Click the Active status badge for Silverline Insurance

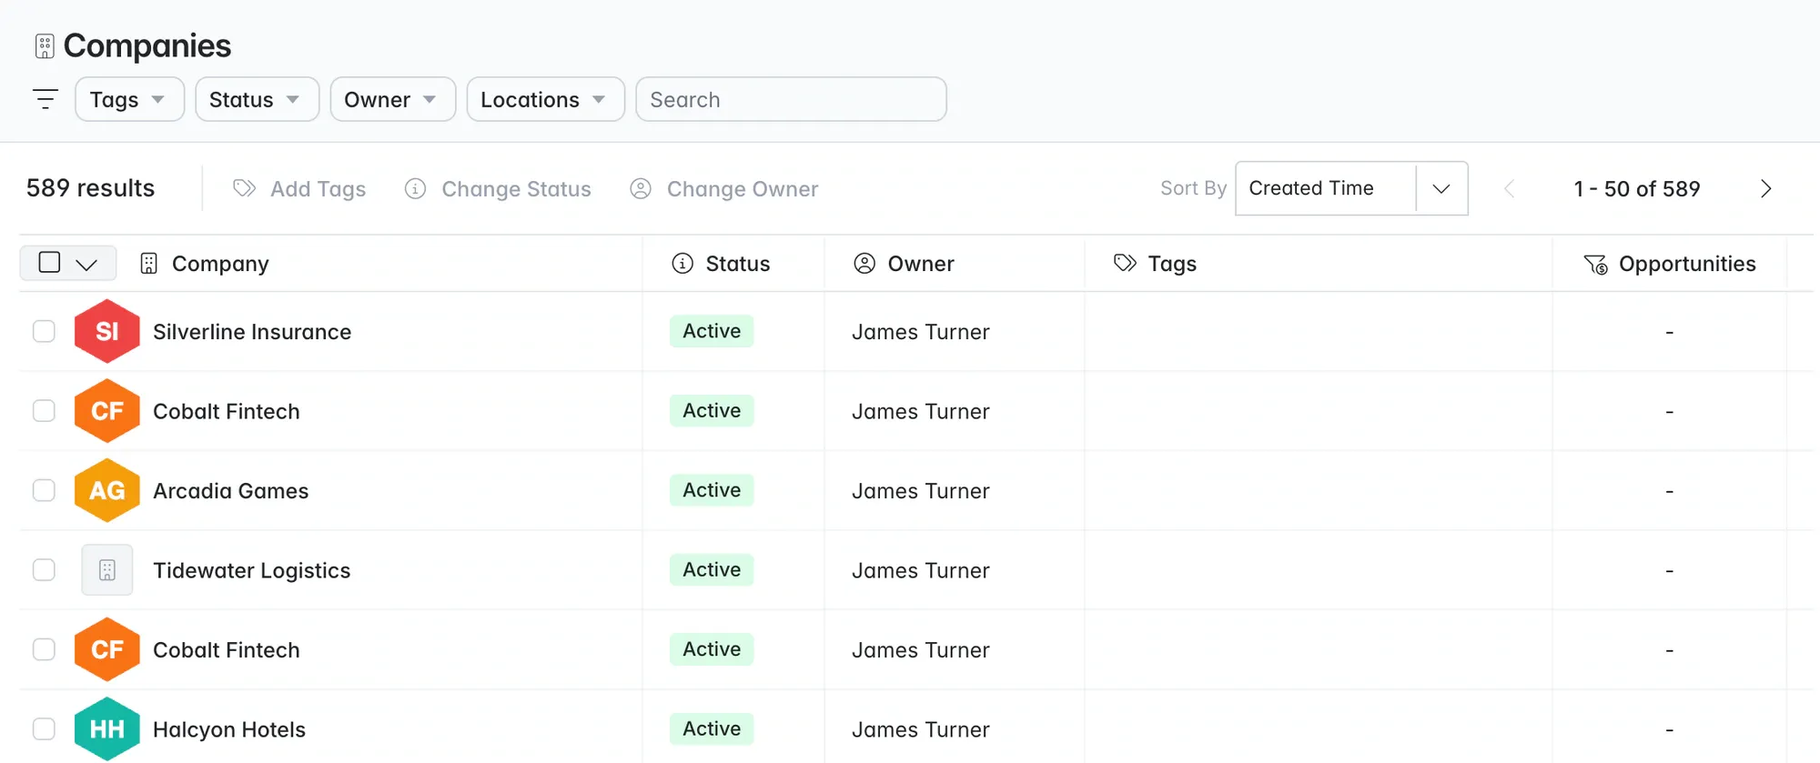point(712,331)
